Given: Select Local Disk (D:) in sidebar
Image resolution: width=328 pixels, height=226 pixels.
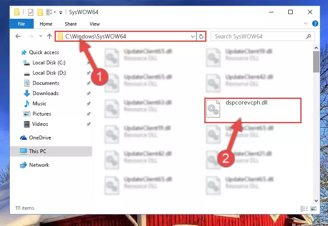Looking at the screenshot, I should (x=49, y=73).
